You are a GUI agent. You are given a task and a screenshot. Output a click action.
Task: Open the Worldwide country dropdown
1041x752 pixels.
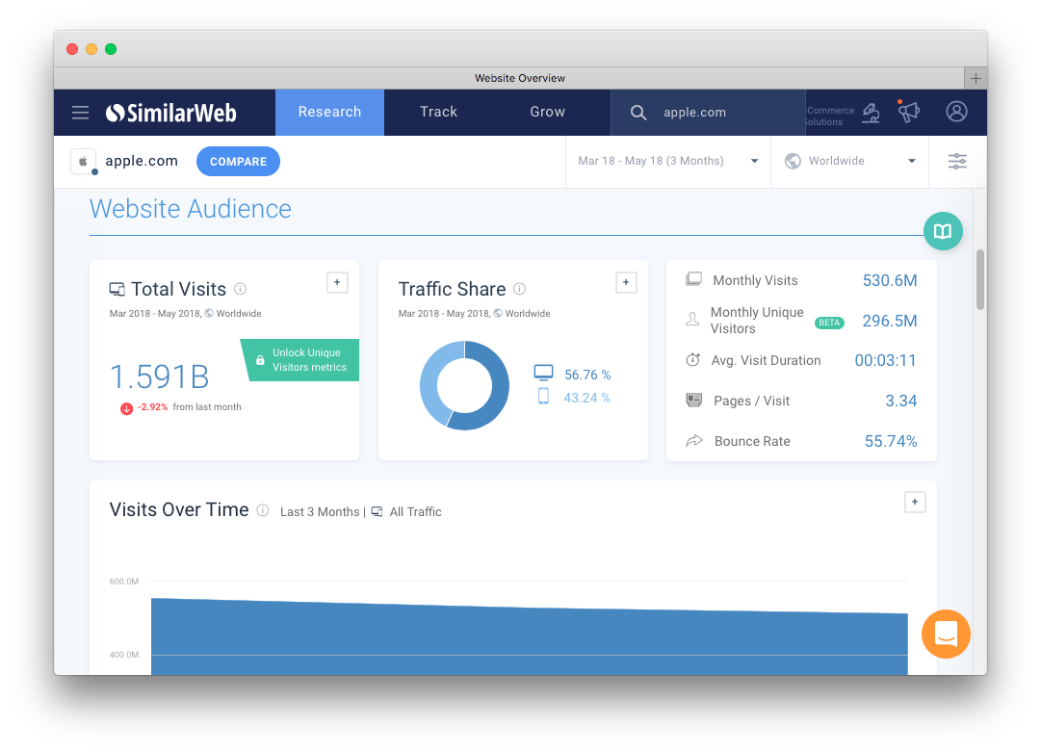click(x=849, y=162)
